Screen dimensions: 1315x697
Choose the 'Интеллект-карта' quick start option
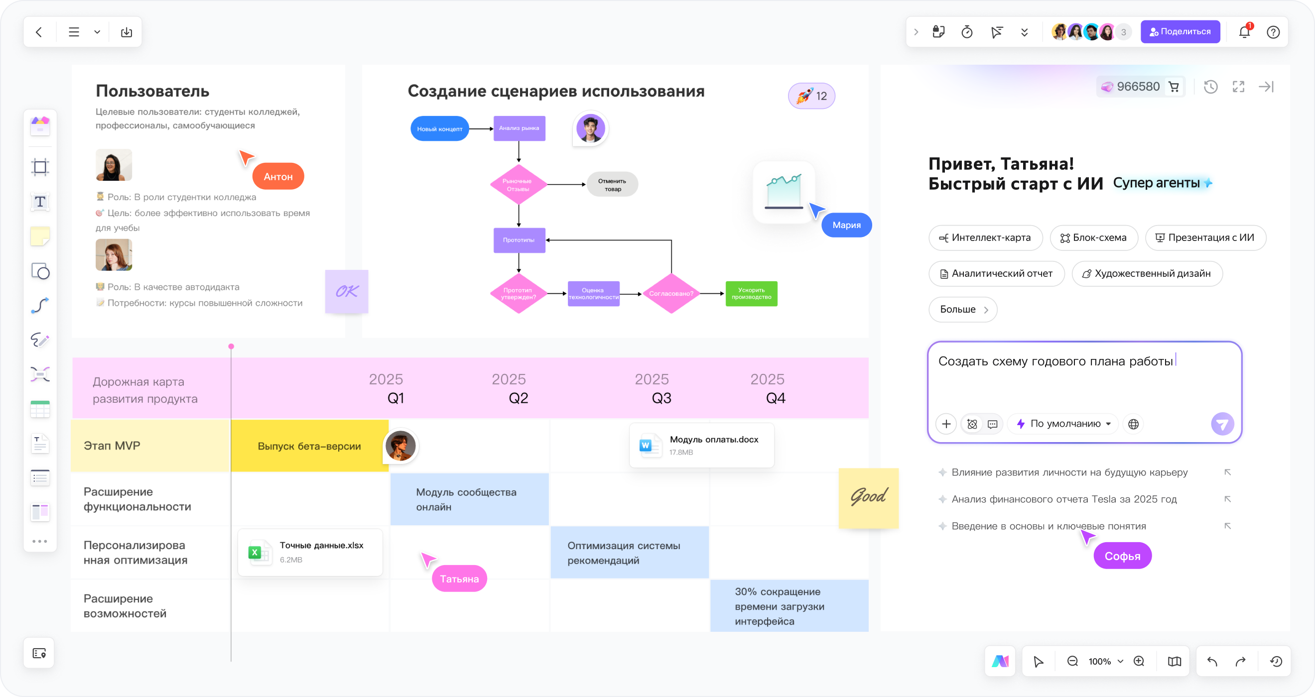click(985, 238)
